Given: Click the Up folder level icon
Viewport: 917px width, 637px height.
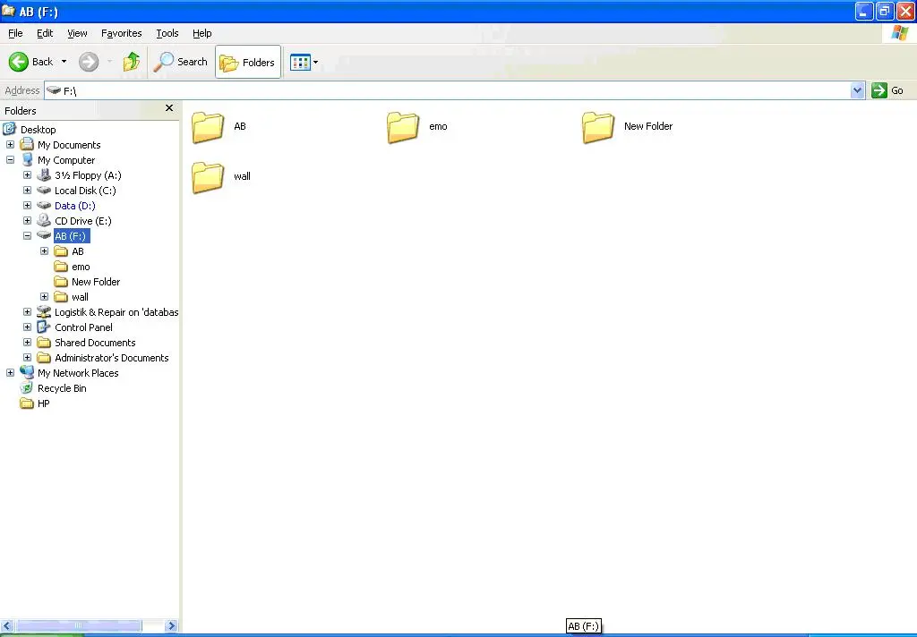Looking at the screenshot, I should pyautogui.click(x=132, y=62).
